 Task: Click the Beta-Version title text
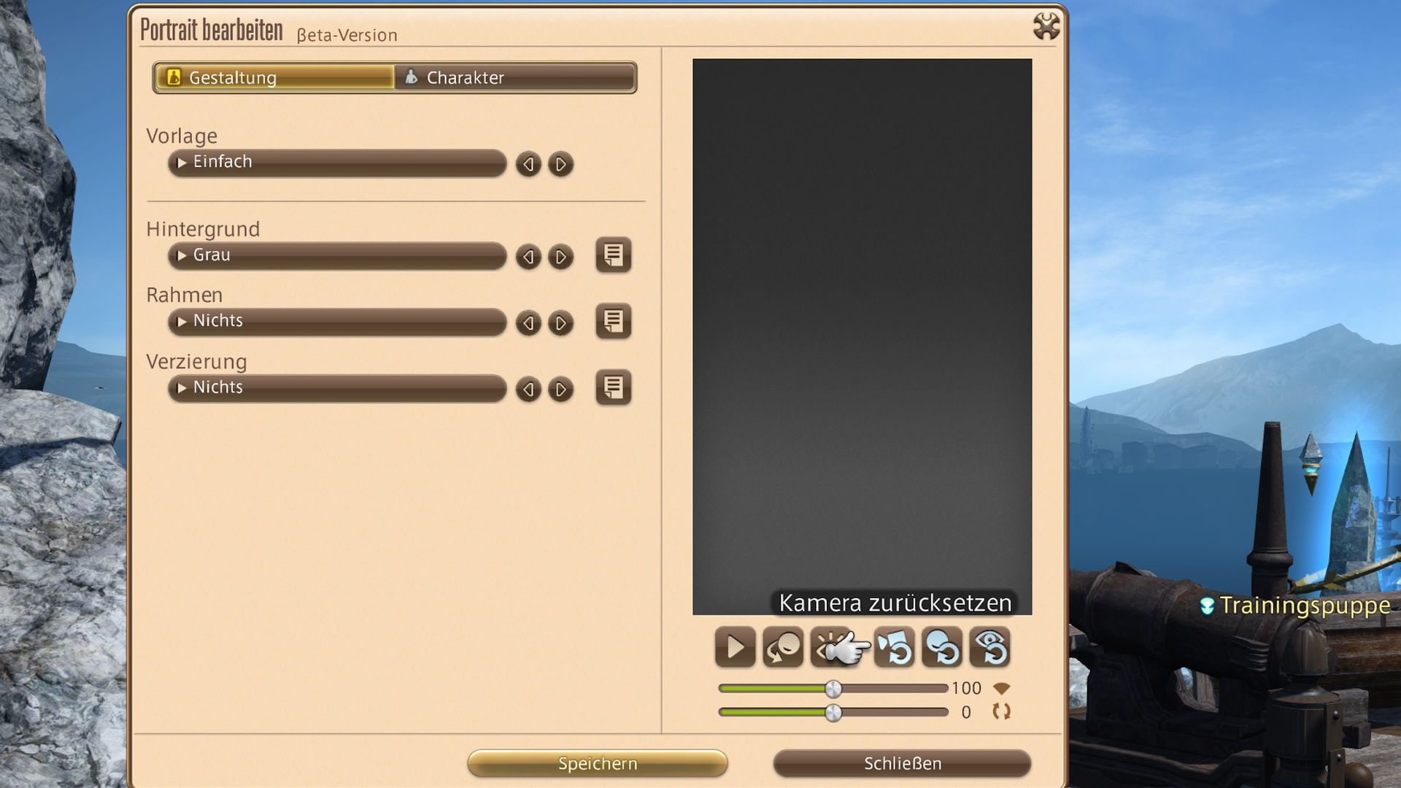coord(347,35)
